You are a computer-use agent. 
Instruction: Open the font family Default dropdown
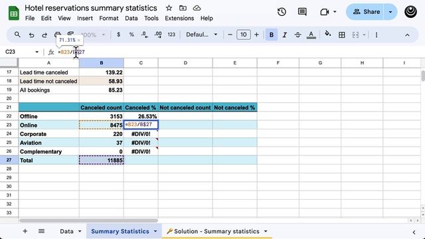point(202,35)
